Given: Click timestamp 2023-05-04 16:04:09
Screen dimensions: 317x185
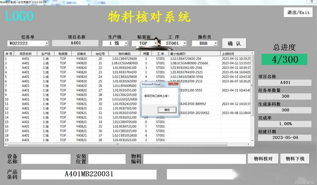Looking at the screenshot, I should pyautogui.click(x=236, y=72).
